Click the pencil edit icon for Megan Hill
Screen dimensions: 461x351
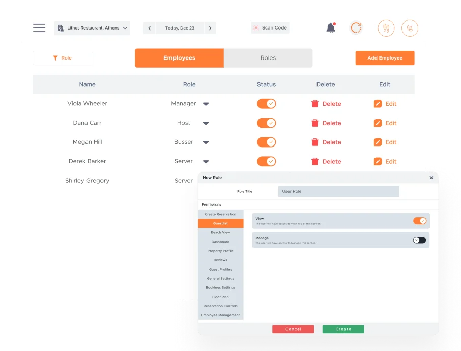pyautogui.click(x=378, y=142)
